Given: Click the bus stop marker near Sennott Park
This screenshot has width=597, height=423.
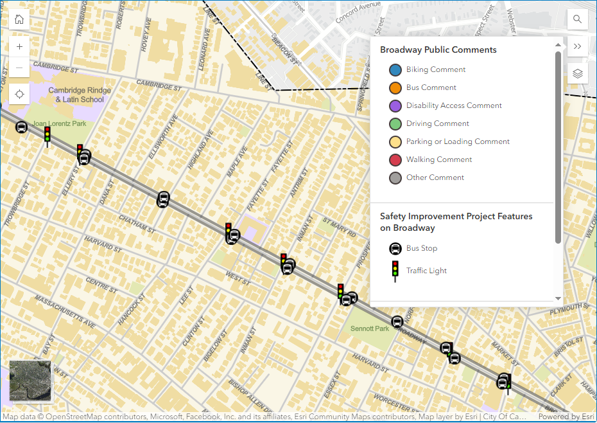Looking at the screenshot, I should tap(397, 322).
